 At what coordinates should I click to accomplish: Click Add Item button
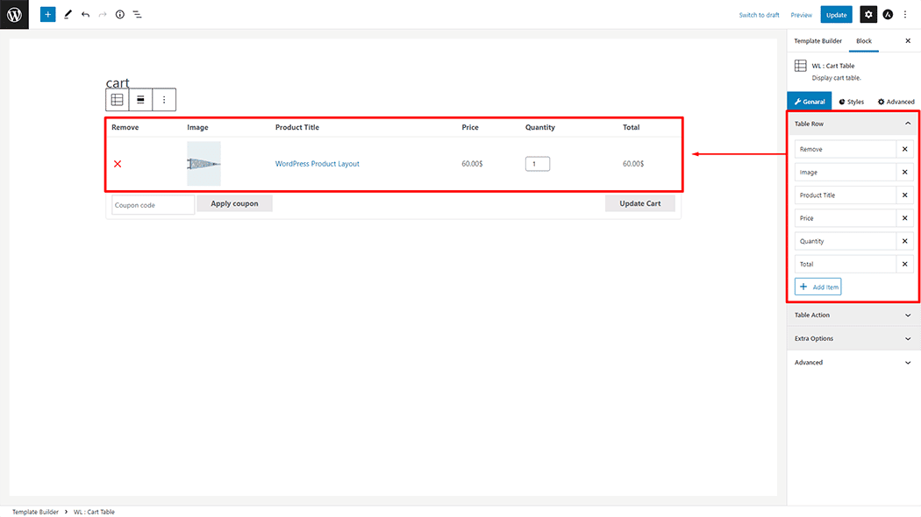(x=817, y=287)
